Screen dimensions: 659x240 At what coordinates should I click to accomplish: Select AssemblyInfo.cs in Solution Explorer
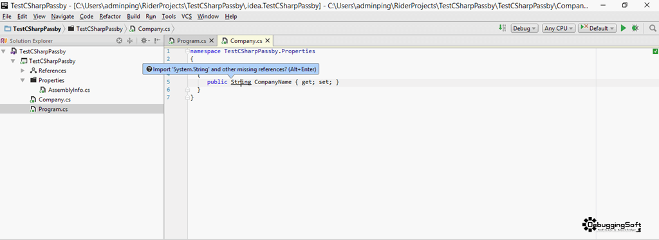(x=69, y=90)
